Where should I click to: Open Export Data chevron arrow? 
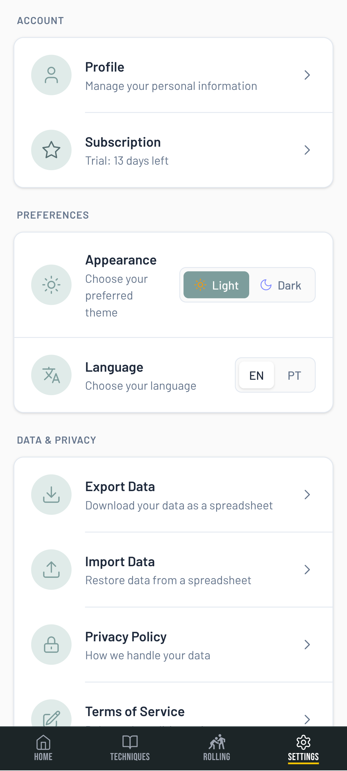tap(307, 495)
